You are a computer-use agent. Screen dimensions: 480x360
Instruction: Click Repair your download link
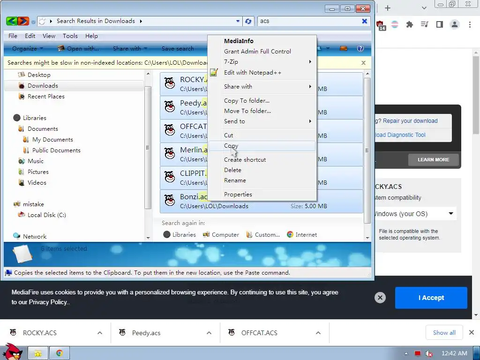(x=410, y=121)
